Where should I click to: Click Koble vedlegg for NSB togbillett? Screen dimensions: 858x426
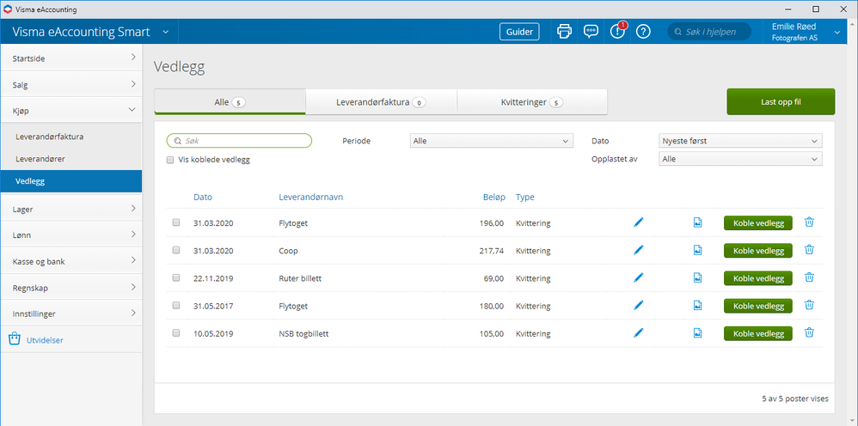click(758, 333)
